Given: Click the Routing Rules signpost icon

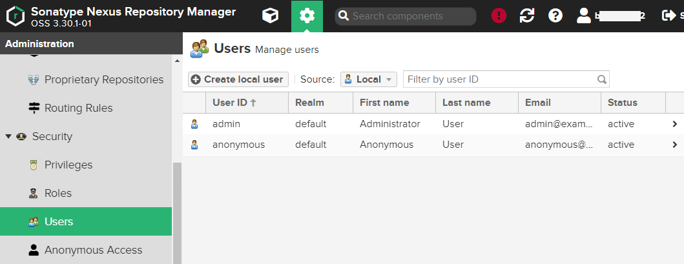Looking at the screenshot, I should pyautogui.click(x=34, y=108).
